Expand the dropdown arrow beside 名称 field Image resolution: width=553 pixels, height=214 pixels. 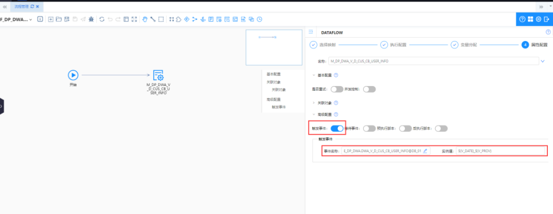click(x=543, y=61)
